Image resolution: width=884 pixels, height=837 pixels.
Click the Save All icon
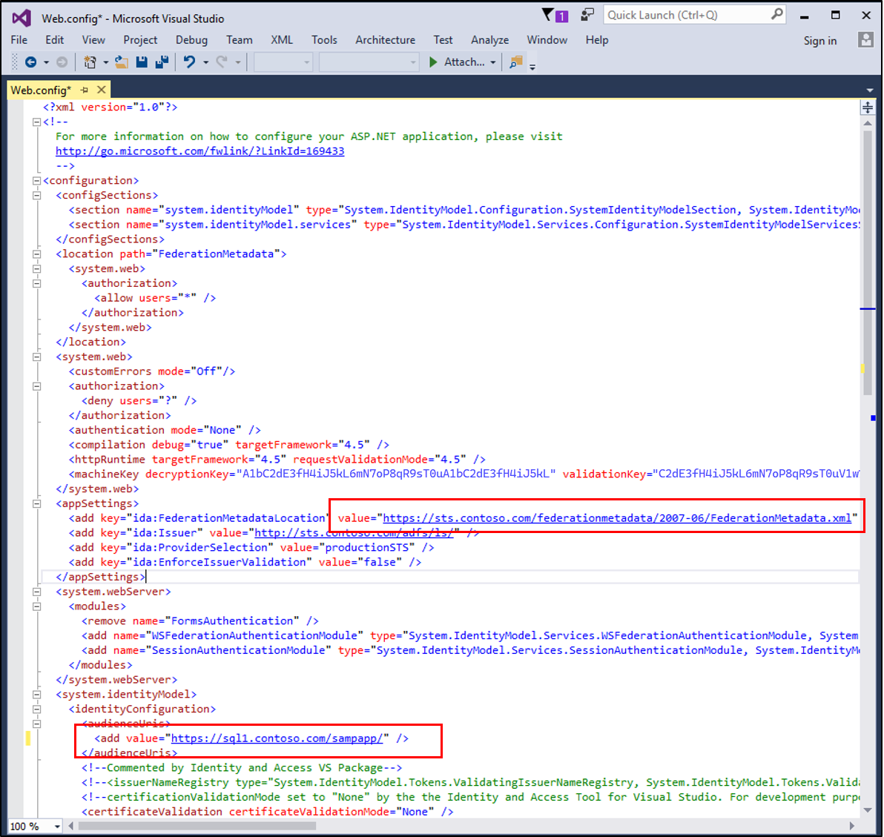pos(162,62)
